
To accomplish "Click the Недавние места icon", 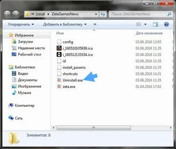I will (14, 48).
